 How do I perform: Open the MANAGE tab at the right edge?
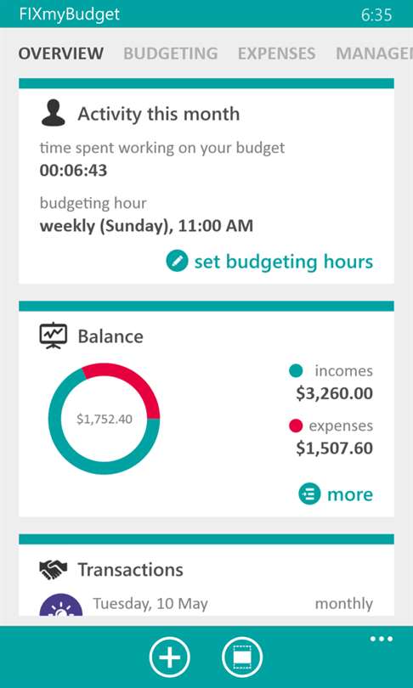375,54
